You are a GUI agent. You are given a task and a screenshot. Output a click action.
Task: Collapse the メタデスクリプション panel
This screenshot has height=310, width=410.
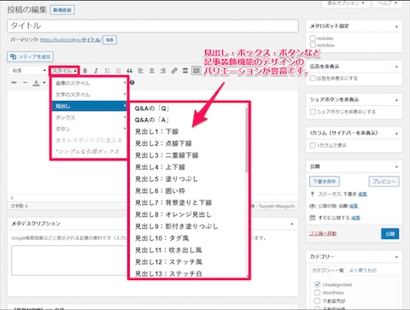click(x=292, y=224)
